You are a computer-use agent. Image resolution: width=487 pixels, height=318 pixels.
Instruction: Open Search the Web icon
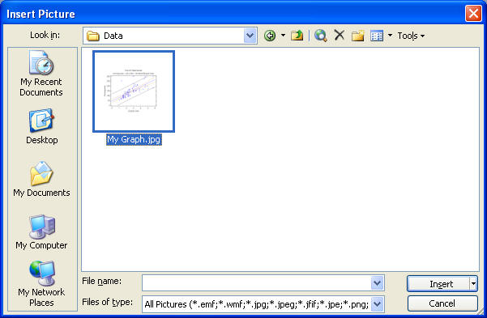click(321, 36)
